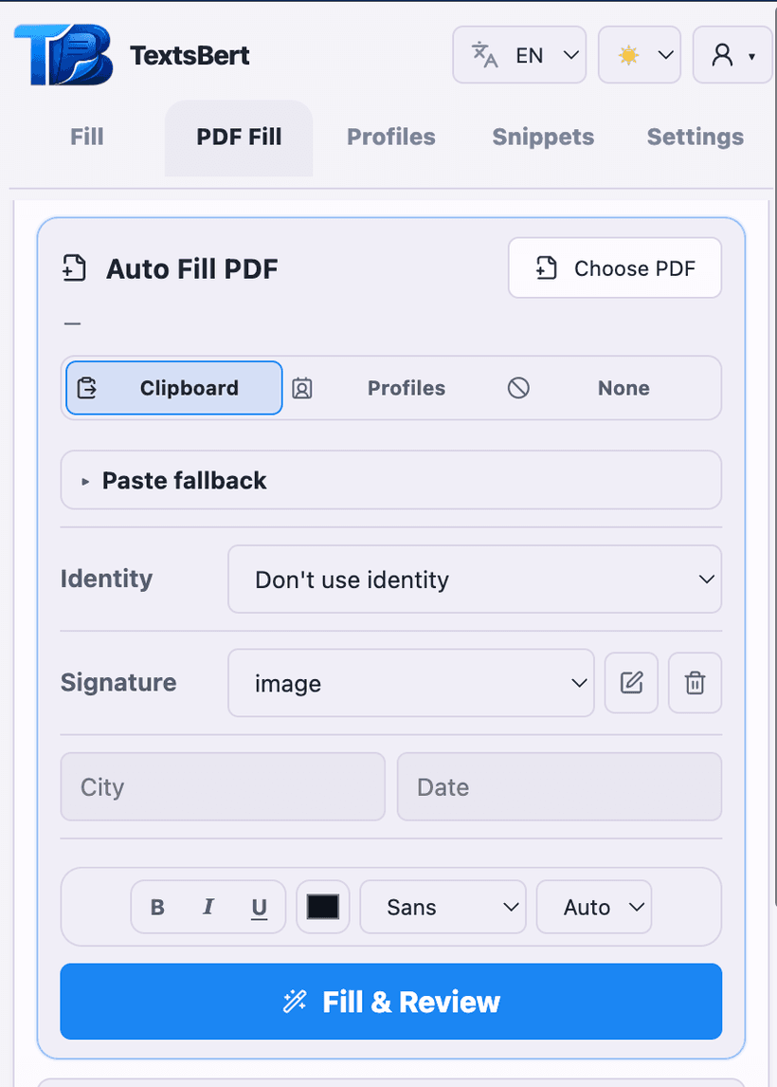Click the clipboard export icon beside Clipboard
This screenshot has height=1087, width=777.
(90, 388)
